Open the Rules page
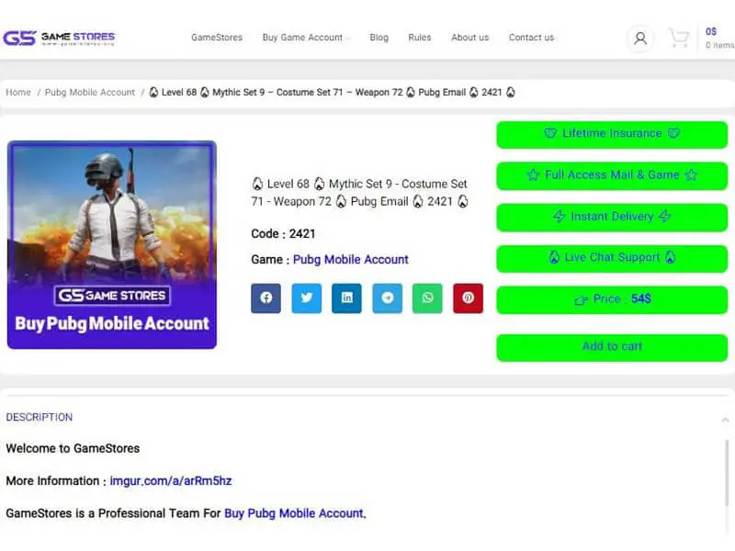This screenshot has width=735, height=551. click(419, 38)
